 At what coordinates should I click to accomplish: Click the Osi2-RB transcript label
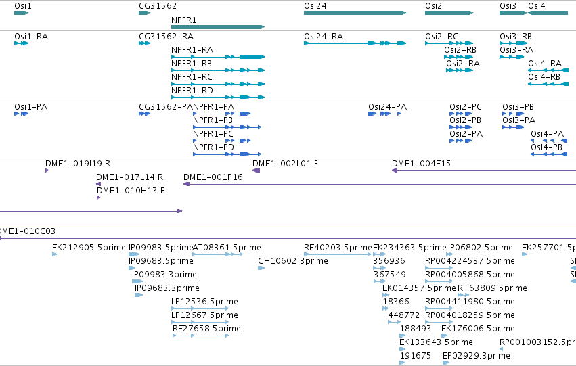[x=460, y=50]
